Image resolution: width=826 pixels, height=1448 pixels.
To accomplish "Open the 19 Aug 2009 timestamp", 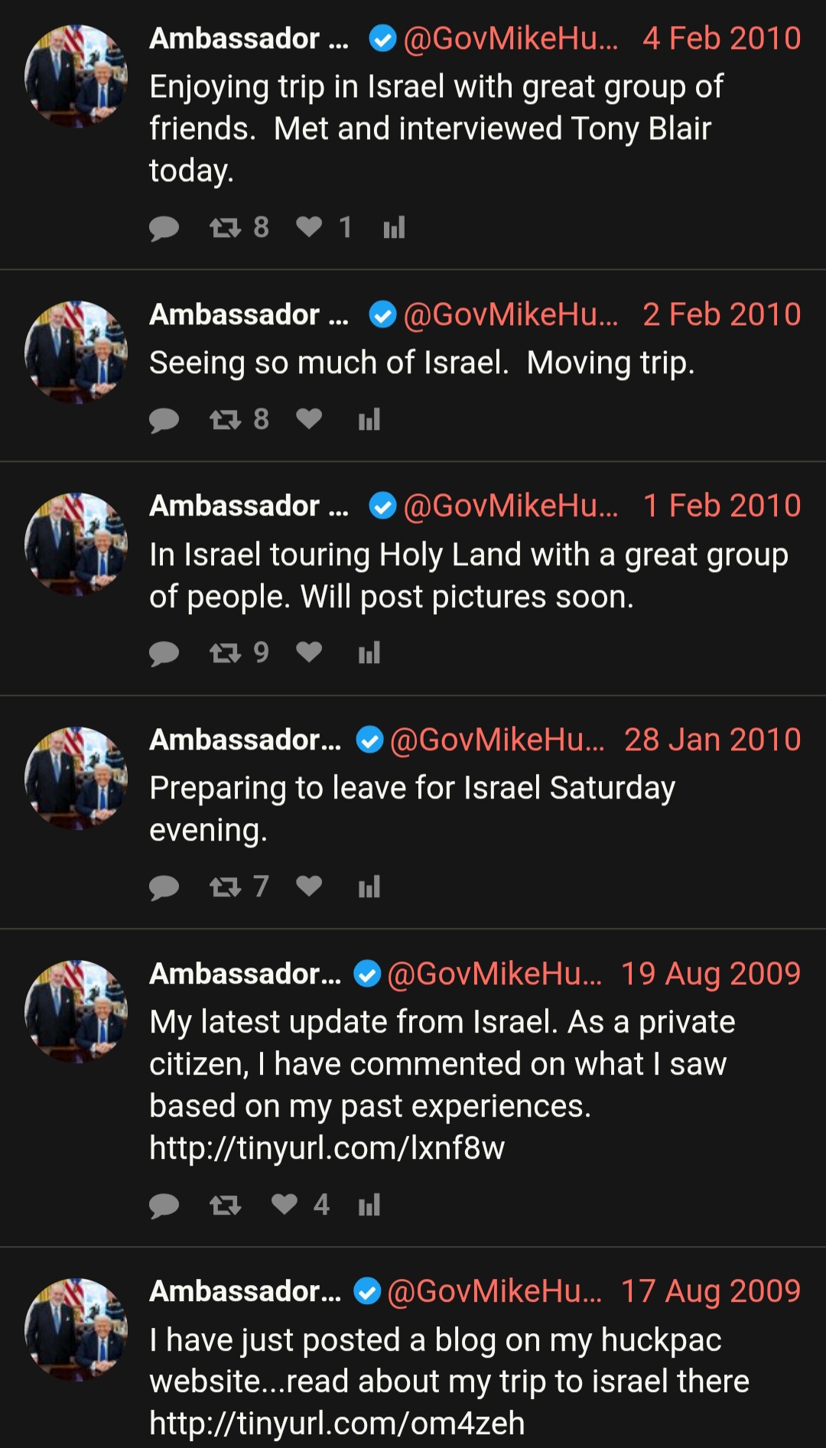I will (711, 974).
